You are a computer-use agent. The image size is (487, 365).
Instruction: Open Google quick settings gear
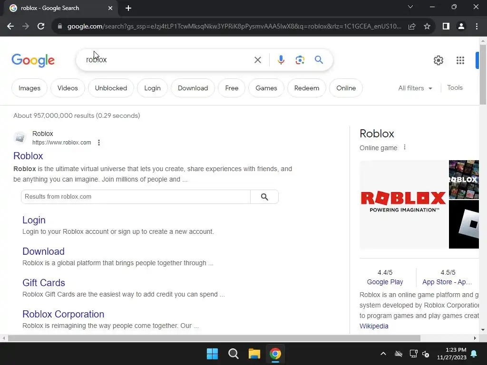(x=438, y=60)
